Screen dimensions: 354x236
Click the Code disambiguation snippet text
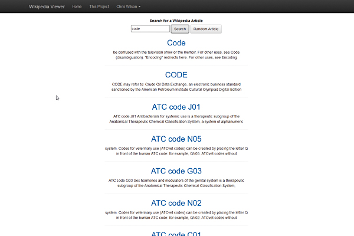pyautogui.click(x=176, y=55)
